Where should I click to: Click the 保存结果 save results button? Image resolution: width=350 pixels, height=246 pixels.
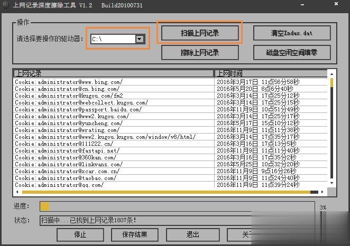[134, 234]
